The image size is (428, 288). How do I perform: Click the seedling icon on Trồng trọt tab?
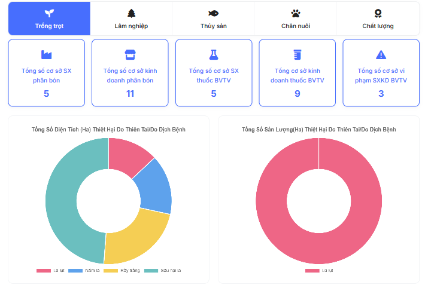click(x=49, y=13)
